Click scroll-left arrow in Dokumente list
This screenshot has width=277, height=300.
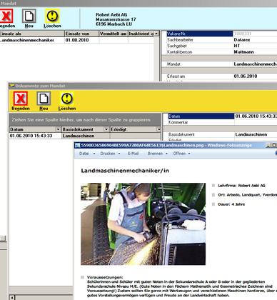[12, 297]
